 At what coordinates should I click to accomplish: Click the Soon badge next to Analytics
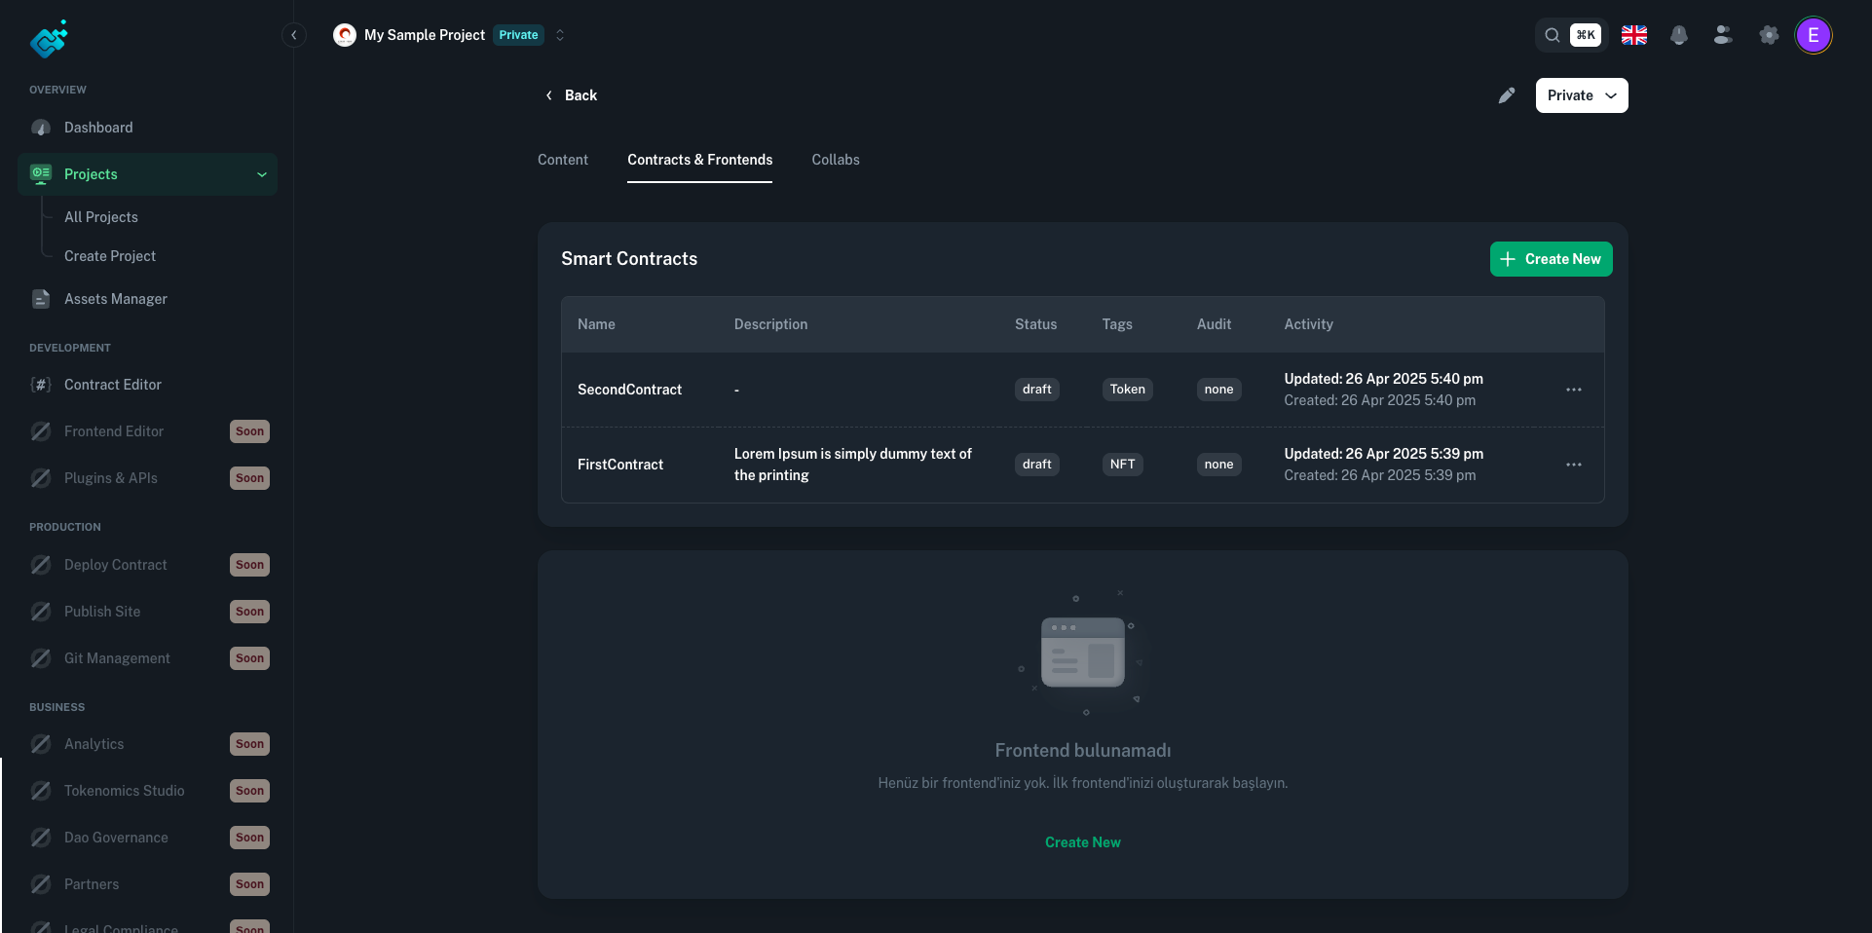(x=249, y=744)
